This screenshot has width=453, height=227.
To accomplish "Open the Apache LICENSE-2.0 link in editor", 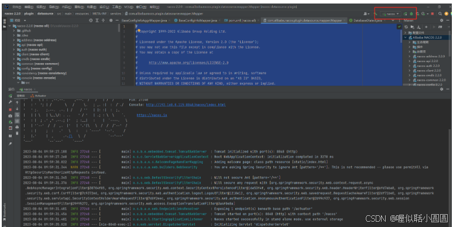I will [x=188, y=63].
